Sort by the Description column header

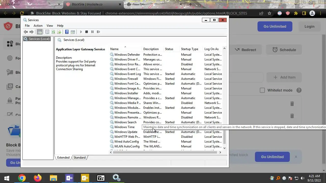point(153,49)
